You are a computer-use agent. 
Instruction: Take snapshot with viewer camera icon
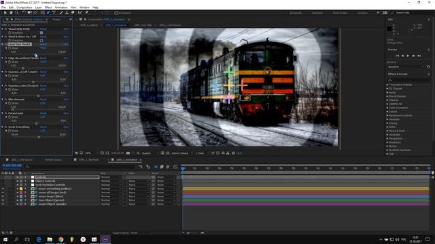[128, 153]
